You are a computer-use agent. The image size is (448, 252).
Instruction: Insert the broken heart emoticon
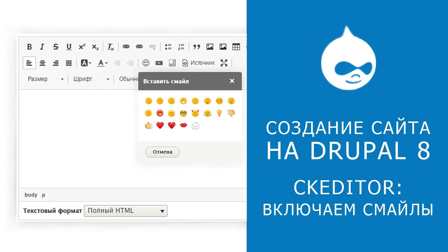[171, 125]
